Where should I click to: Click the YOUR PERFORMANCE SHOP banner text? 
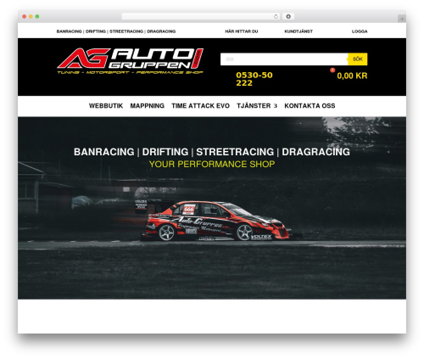pyautogui.click(x=212, y=164)
